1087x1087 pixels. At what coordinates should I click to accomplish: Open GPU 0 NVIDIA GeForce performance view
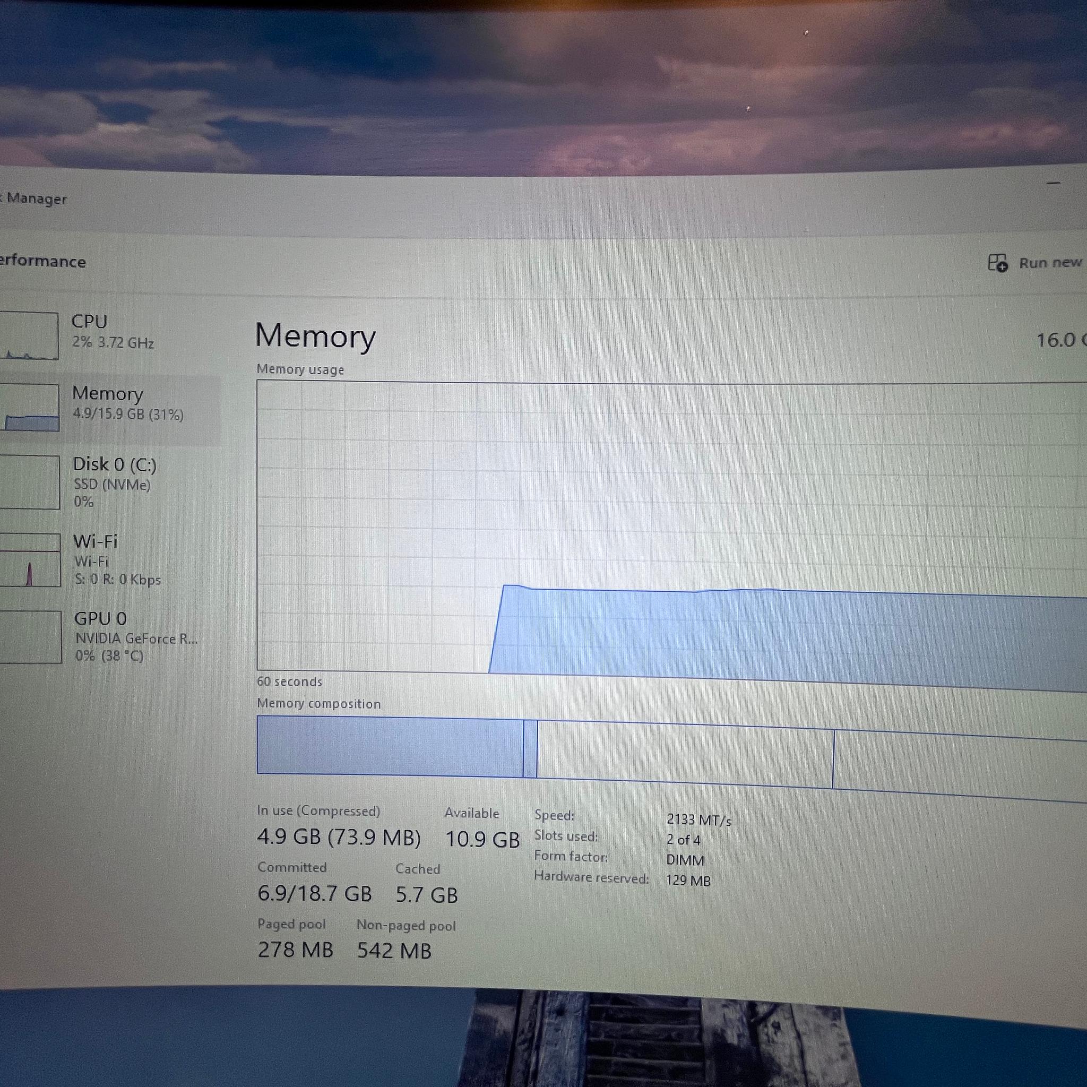(x=110, y=637)
